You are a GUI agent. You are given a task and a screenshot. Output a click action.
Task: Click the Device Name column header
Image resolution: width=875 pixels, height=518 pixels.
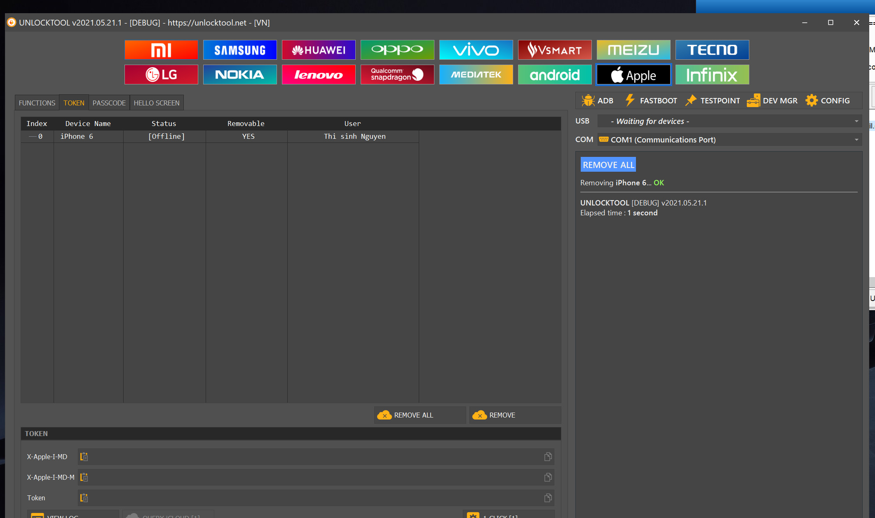coord(88,124)
